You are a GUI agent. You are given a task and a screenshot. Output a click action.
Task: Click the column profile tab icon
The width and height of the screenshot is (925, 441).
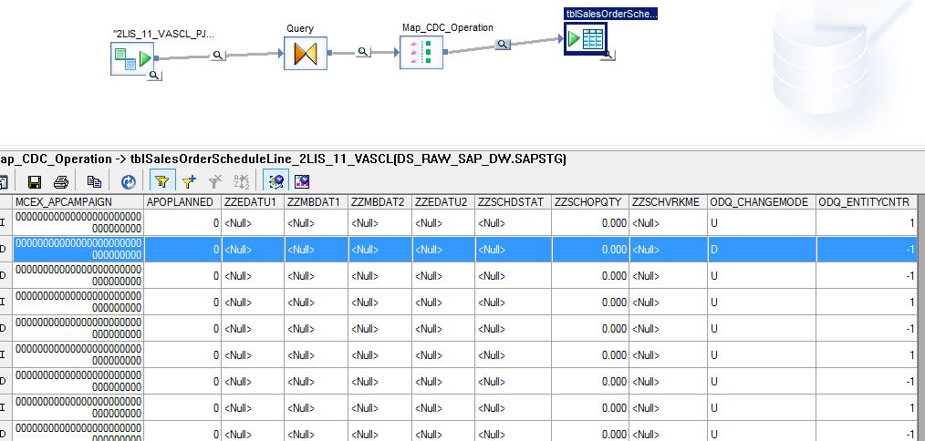(x=302, y=181)
